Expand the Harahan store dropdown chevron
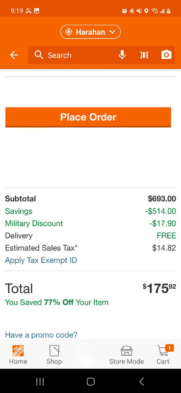This screenshot has height=393, width=181. point(112,32)
